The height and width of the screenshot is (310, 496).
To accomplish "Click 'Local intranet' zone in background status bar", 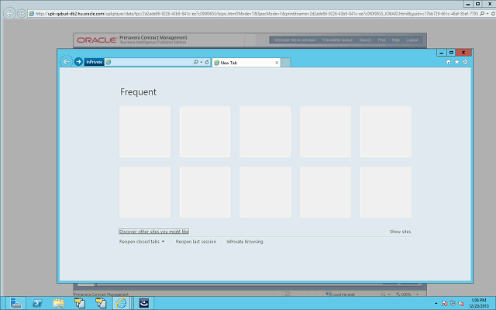I will pos(340,294).
